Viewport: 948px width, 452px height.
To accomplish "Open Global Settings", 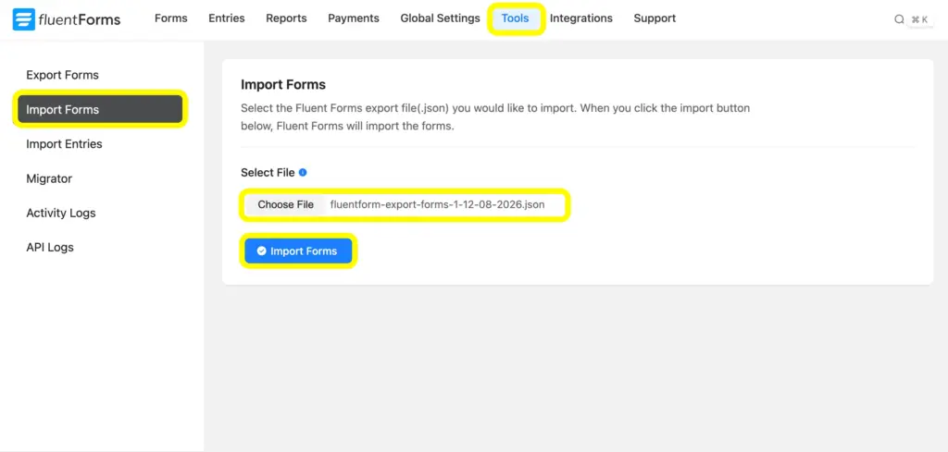I will click(x=440, y=18).
